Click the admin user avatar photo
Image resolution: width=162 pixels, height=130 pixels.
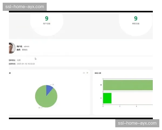12,48
